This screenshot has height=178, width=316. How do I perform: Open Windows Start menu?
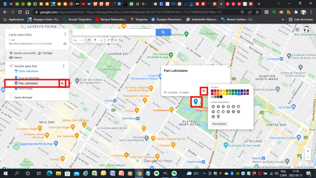[x=5, y=174]
